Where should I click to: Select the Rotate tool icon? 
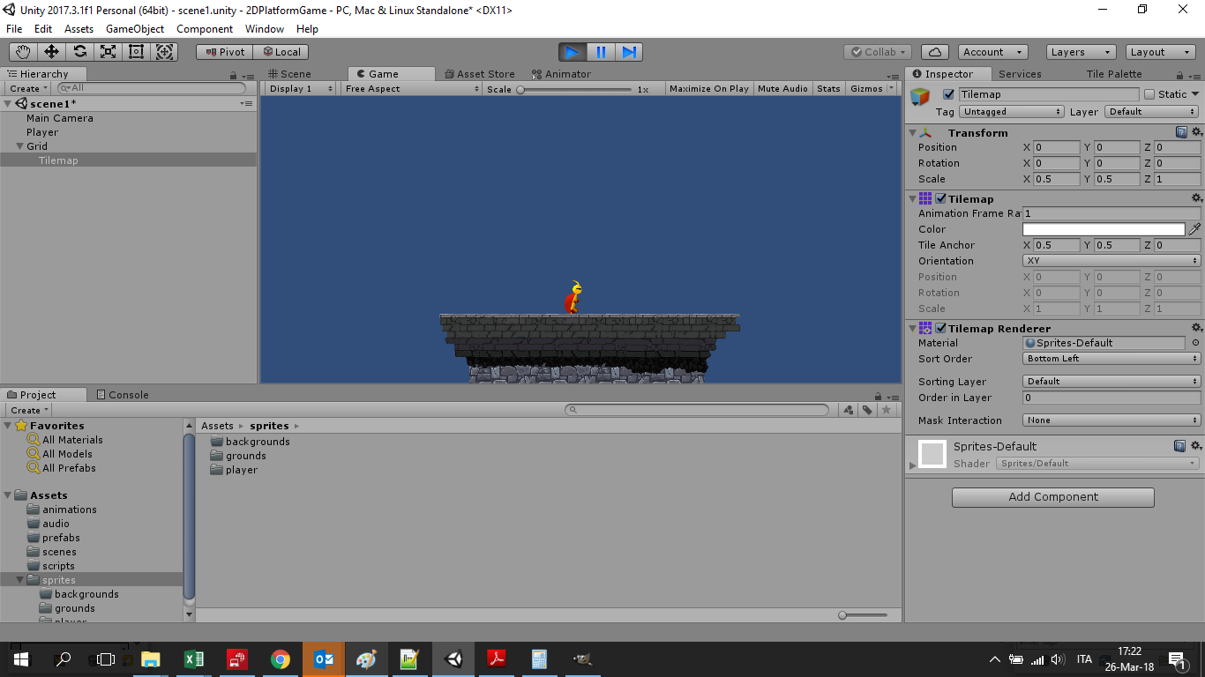(x=79, y=52)
